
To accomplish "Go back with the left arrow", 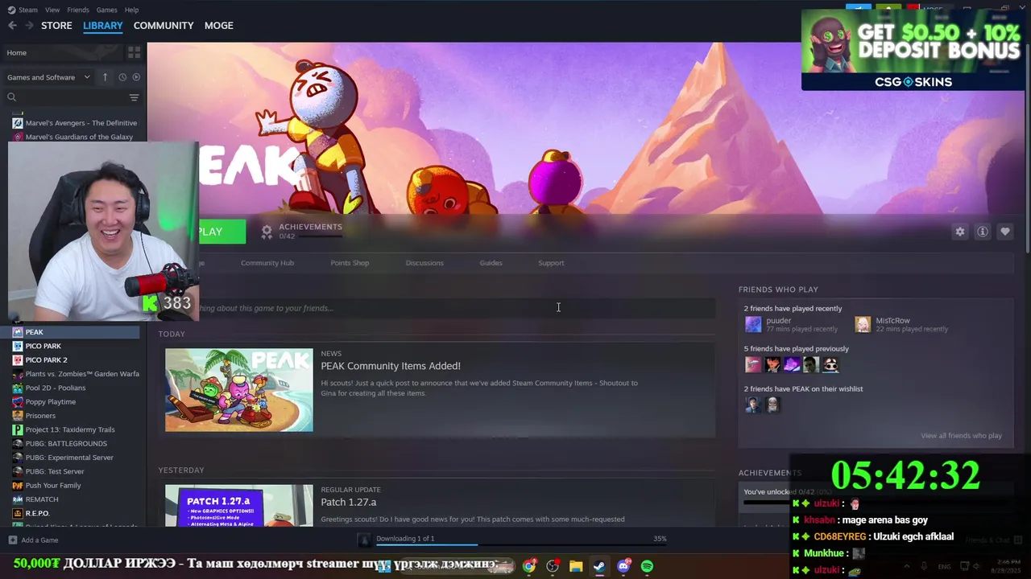I will tap(12, 26).
